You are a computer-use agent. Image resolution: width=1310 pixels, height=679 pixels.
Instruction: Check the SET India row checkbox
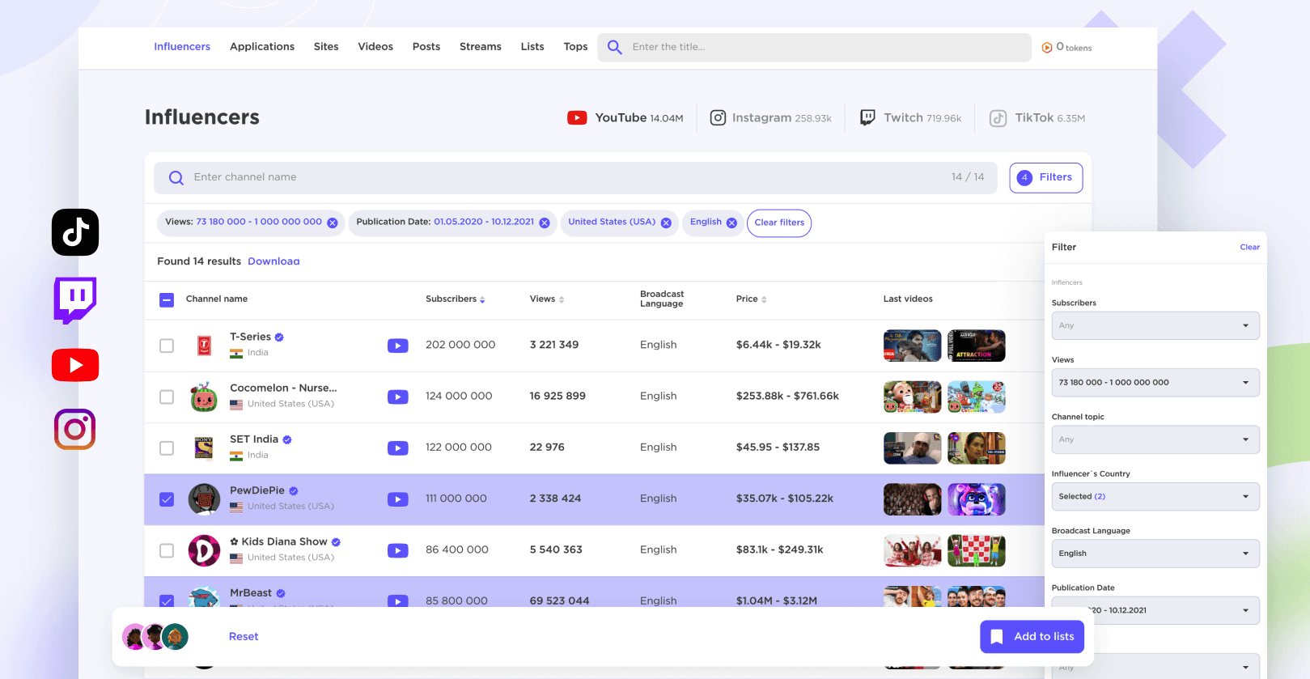[167, 448]
